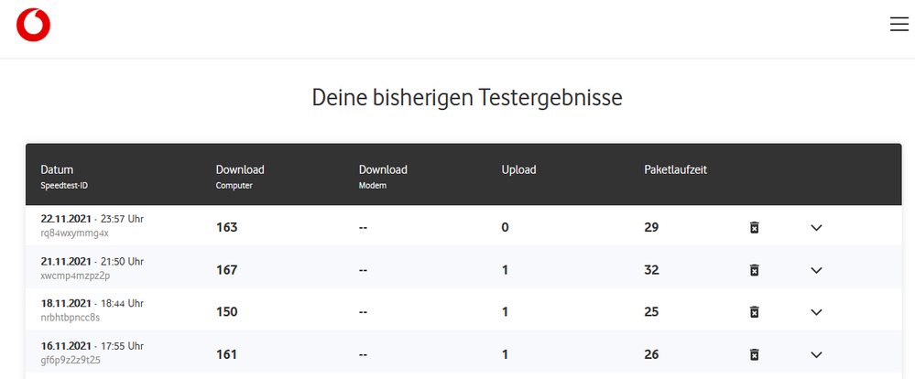Delete the 16.11.2021 test result

pos(754,354)
